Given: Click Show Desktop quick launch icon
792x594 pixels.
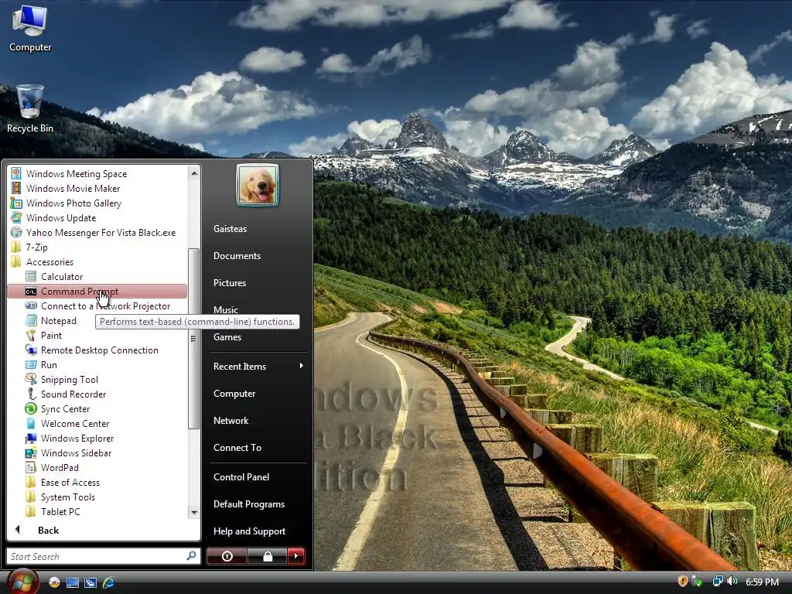Looking at the screenshot, I should click(72, 582).
